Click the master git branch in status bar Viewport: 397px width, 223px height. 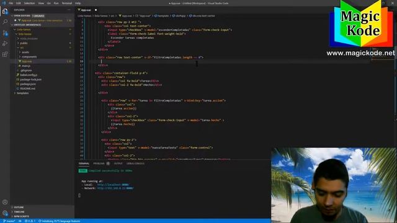point(9,221)
